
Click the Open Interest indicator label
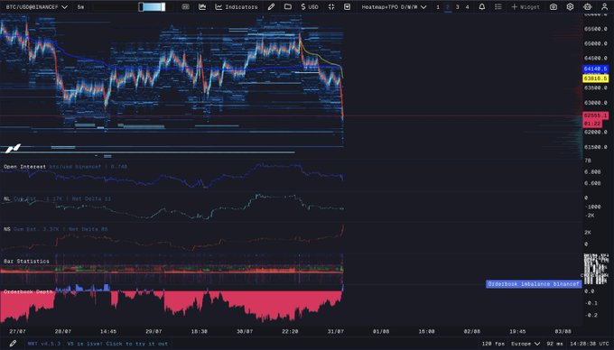(x=24, y=167)
